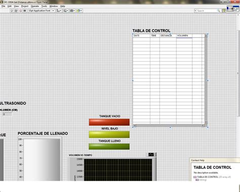Image resolution: width=240 pixels, height=192 pixels.
Task: Click the VI icon in top-right corner
Action: click(x=236, y=9)
